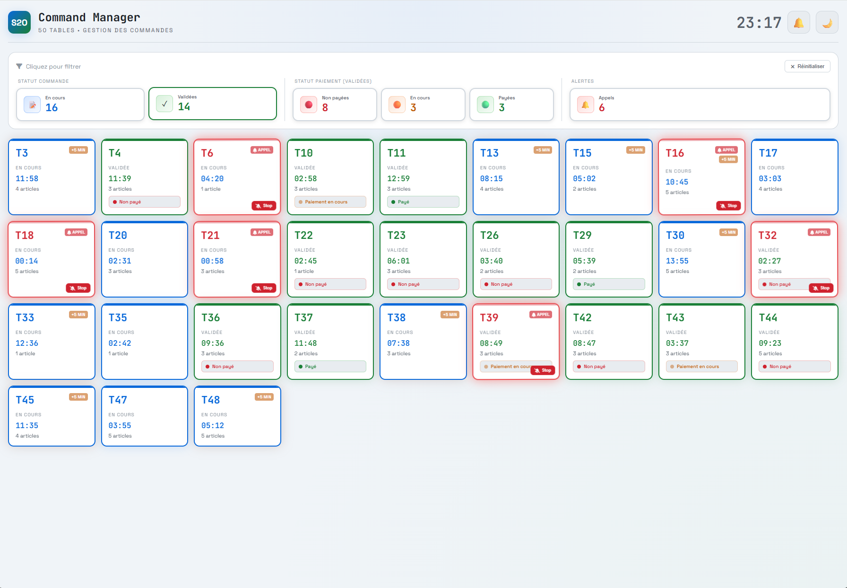847x588 pixels.
Task: Toggle the 'Non payées' payment filter
Action: click(x=335, y=104)
